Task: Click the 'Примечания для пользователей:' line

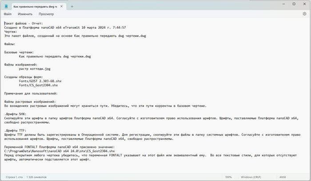Action: point(31,93)
